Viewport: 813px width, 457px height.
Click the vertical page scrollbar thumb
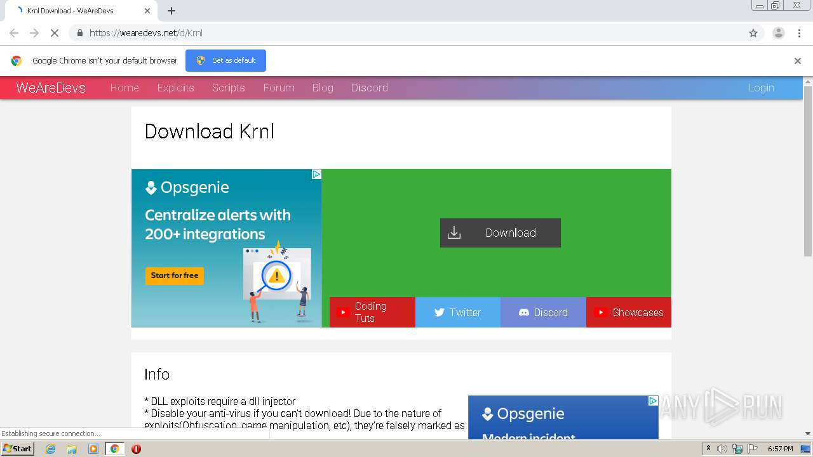pos(808,171)
